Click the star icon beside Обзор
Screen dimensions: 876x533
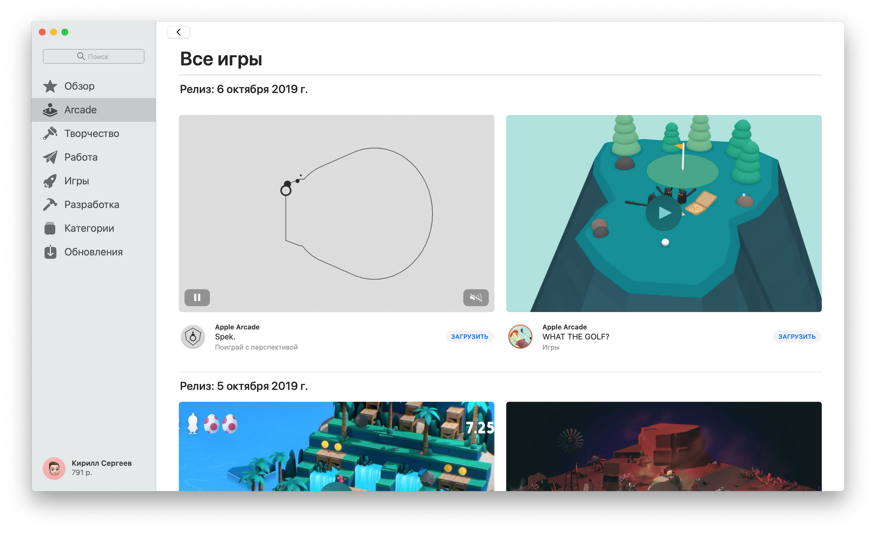pos(50,86)
